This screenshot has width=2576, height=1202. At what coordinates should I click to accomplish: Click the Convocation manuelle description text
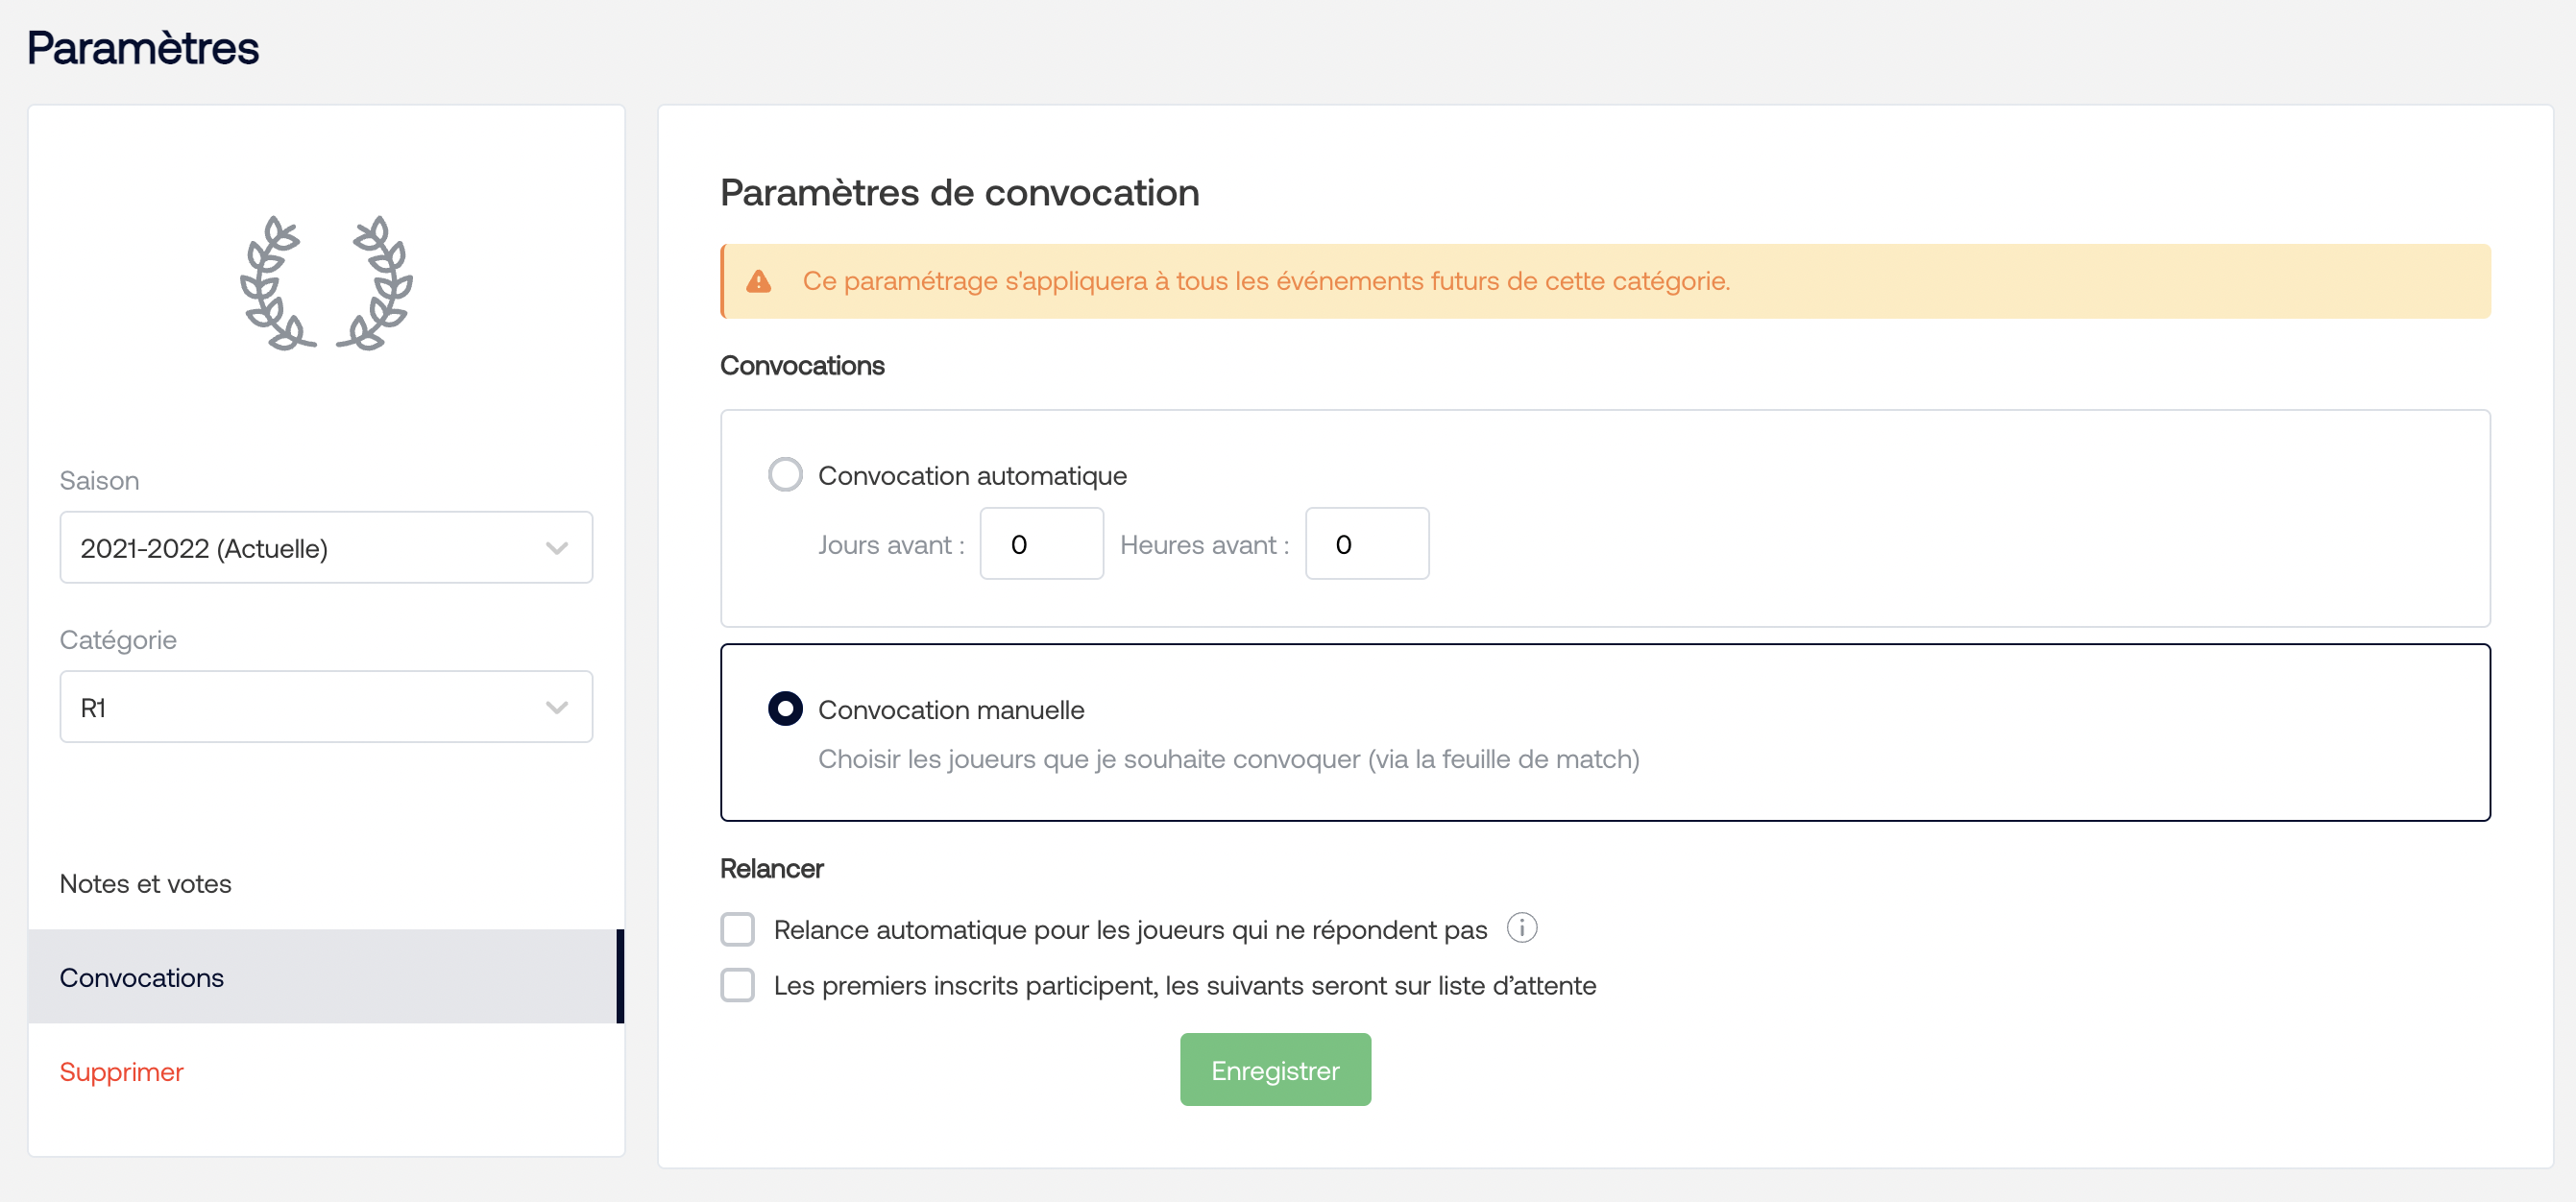(x=1228, y=759)
